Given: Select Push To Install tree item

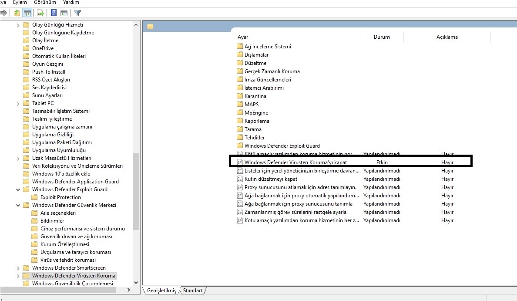Looking at the screenshot, I should point(48,71).
